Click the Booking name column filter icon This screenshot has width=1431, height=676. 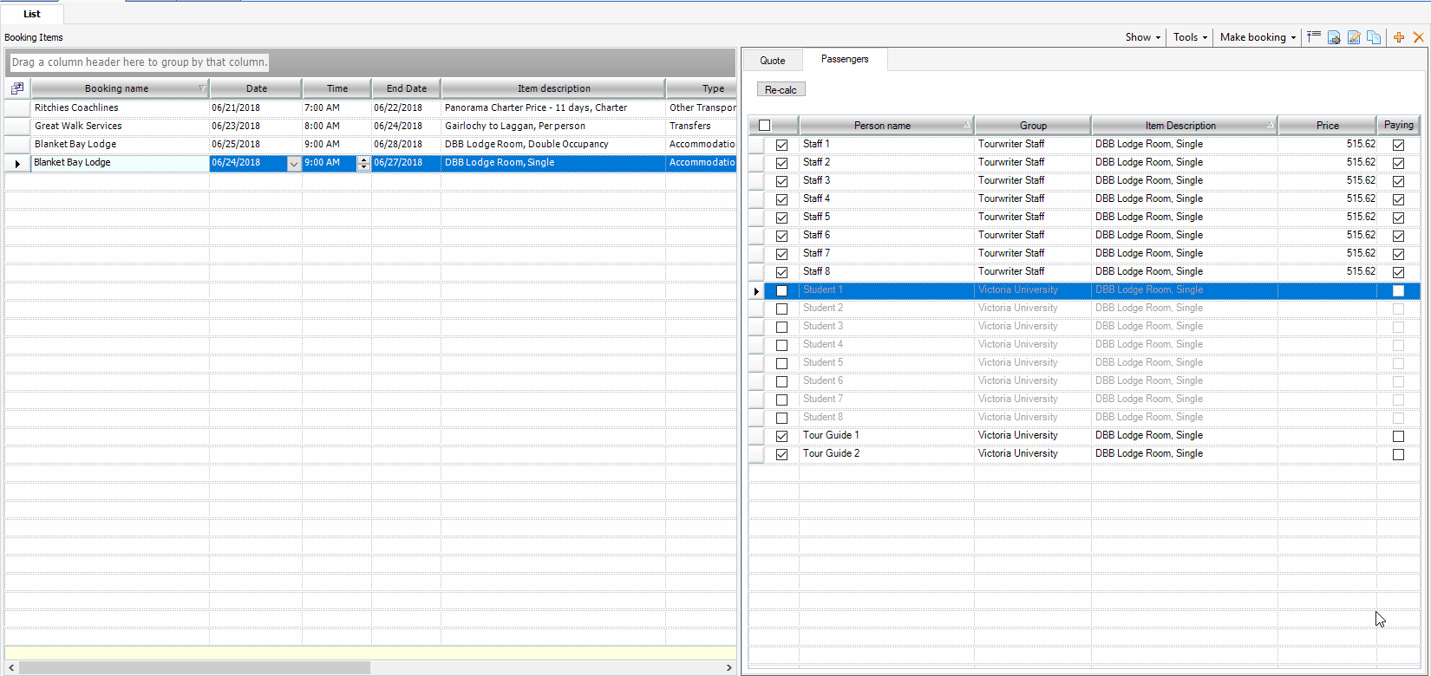203,88
